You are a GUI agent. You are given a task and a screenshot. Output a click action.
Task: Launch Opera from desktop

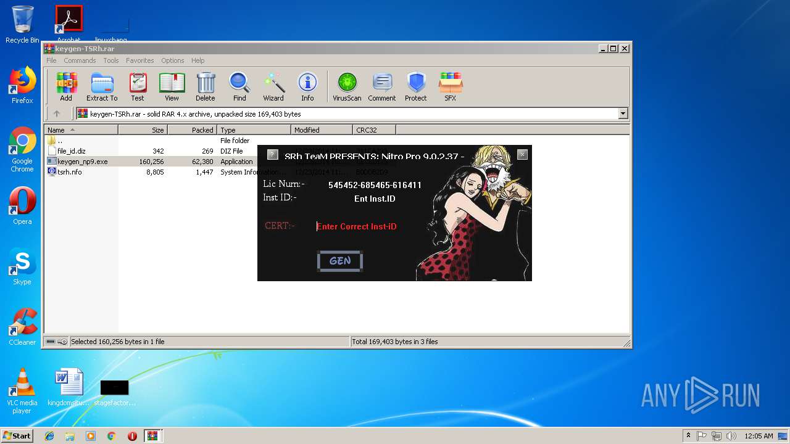tap(22, 206)
